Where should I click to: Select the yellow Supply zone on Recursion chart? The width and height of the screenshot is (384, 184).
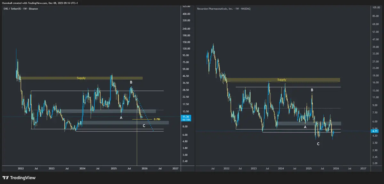pos(282,80)
